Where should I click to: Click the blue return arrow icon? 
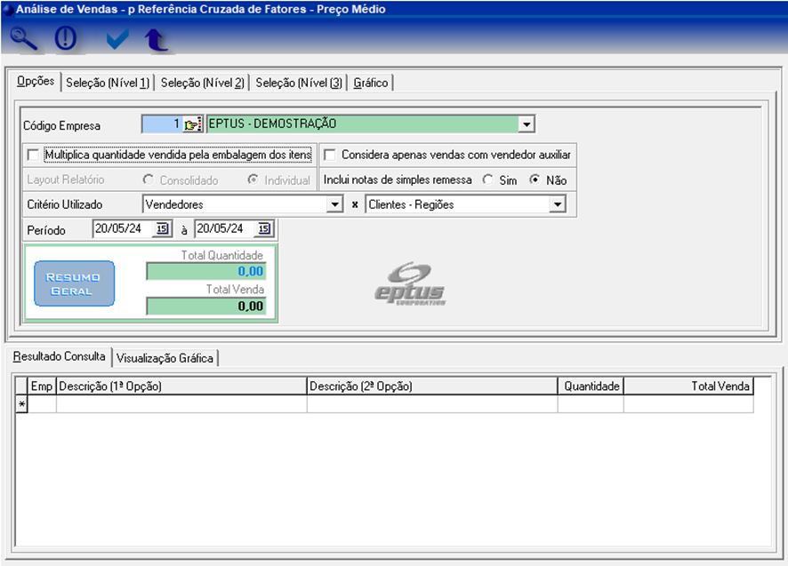(157, 40)
